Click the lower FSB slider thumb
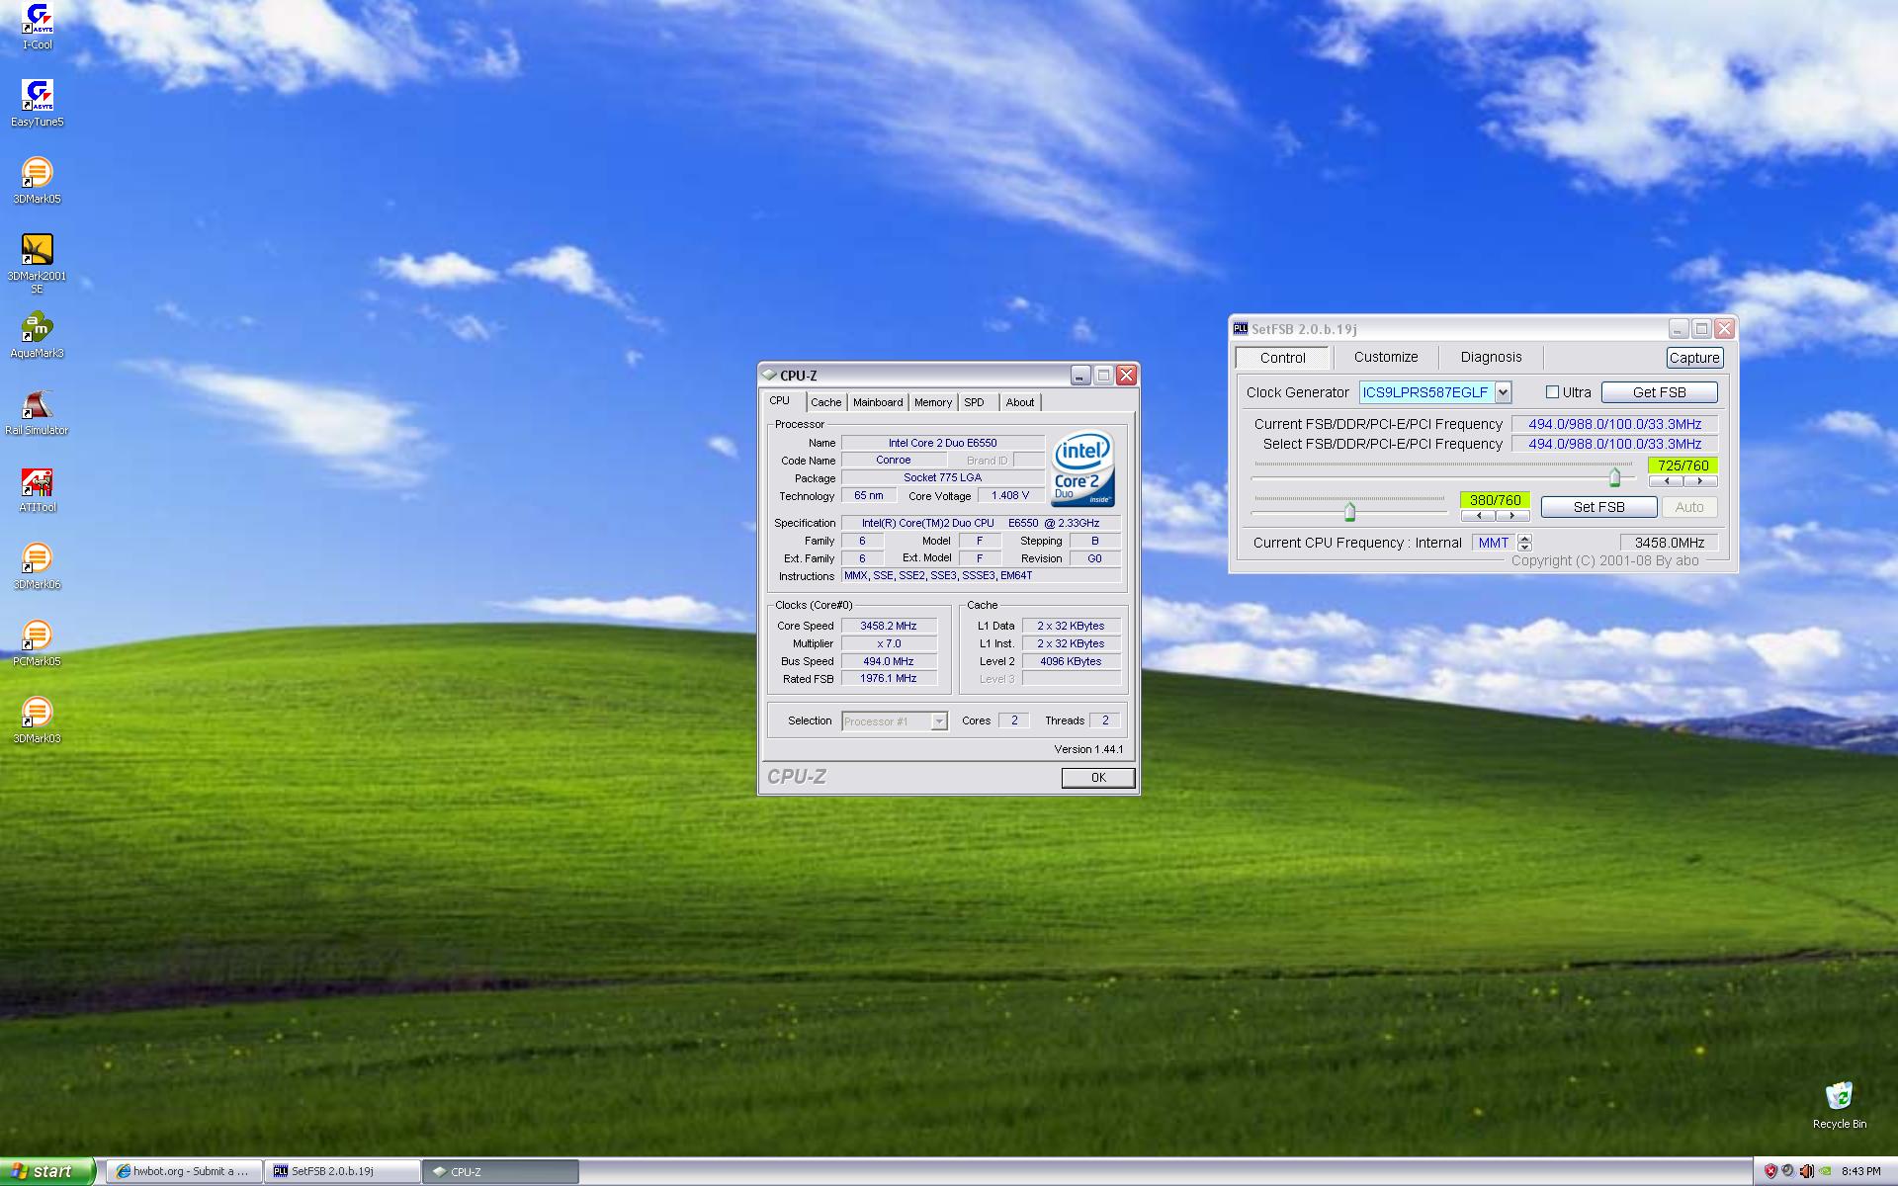Viewport: 1898px width, 1186px height. coord(1349,512)
